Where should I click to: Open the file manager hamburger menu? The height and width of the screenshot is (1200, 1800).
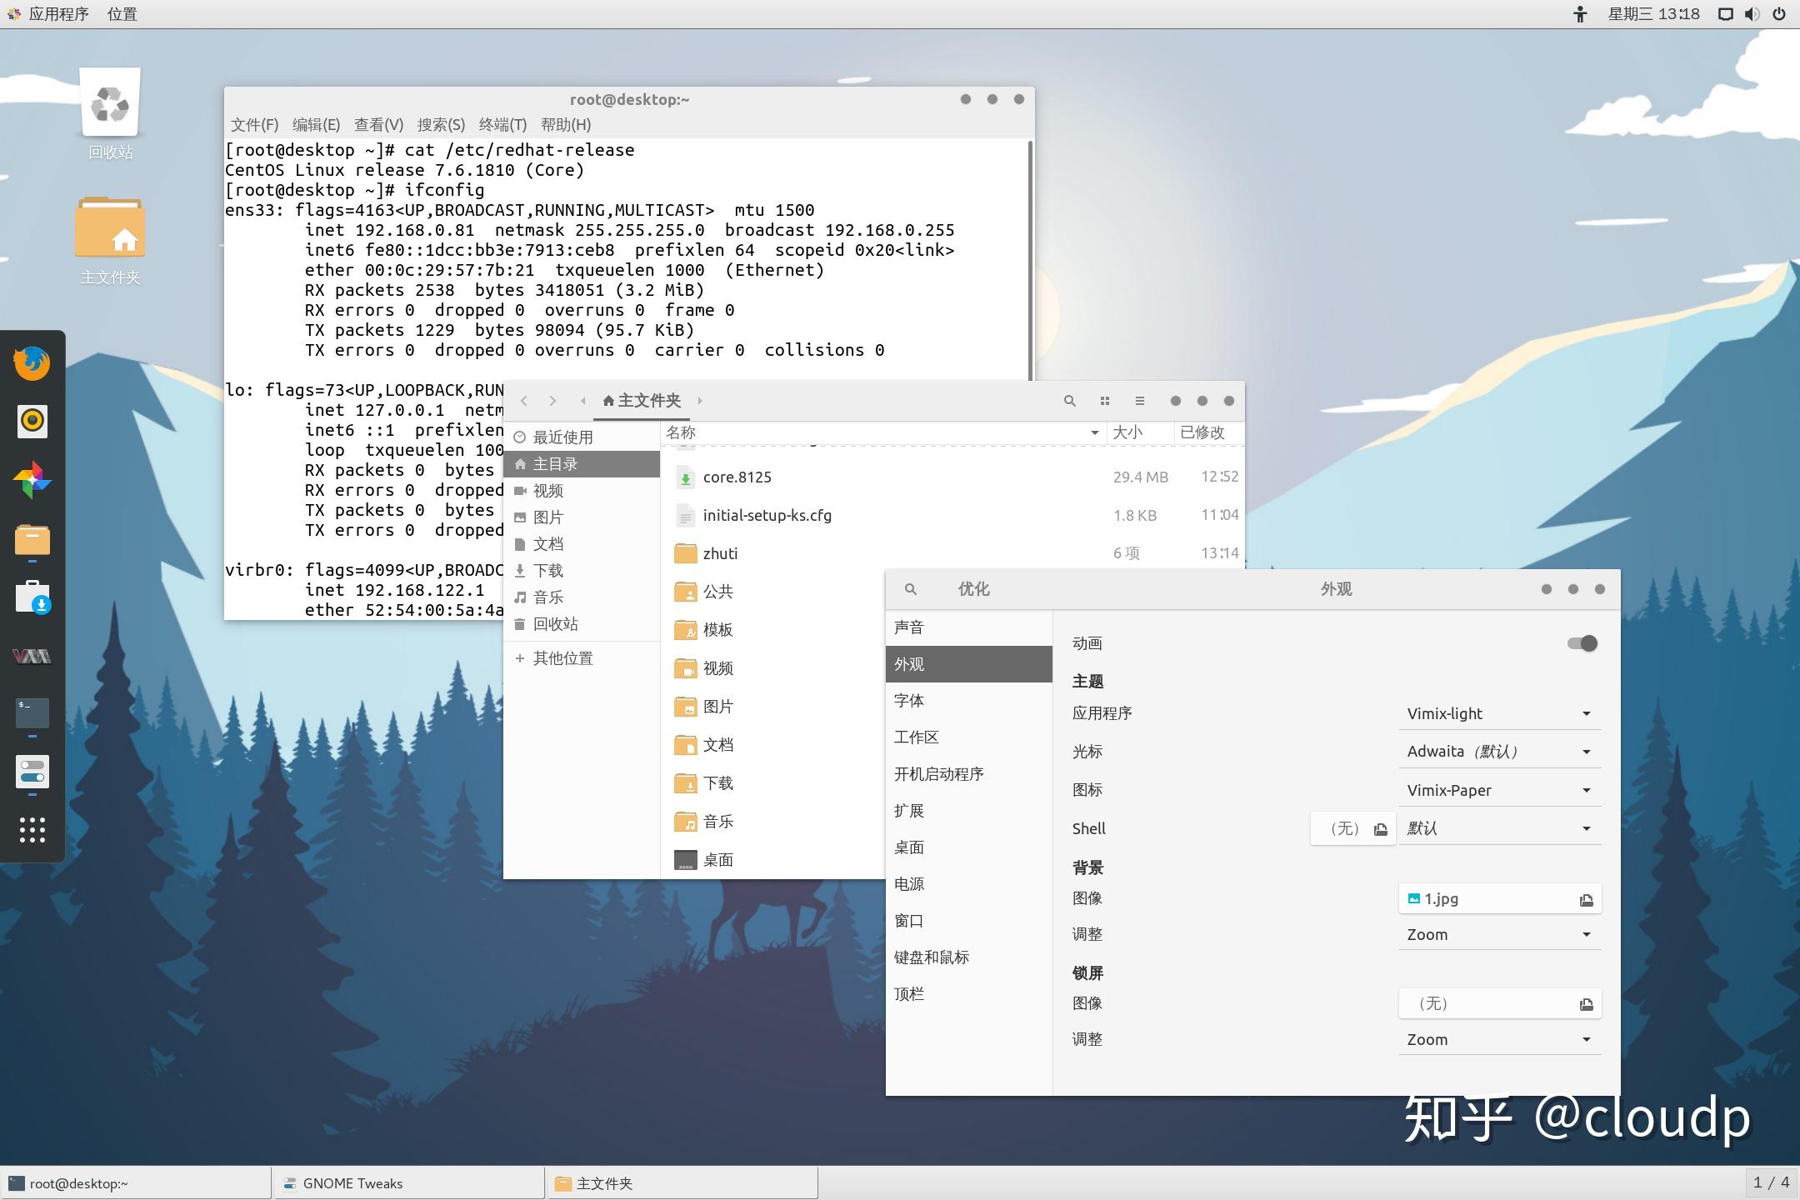1141,401
